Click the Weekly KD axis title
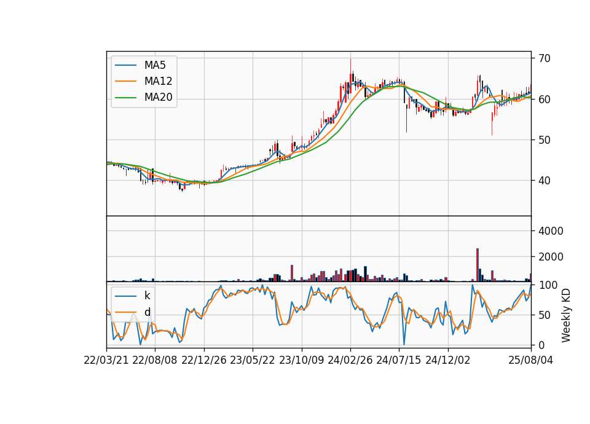 click(x=566, y=315)
